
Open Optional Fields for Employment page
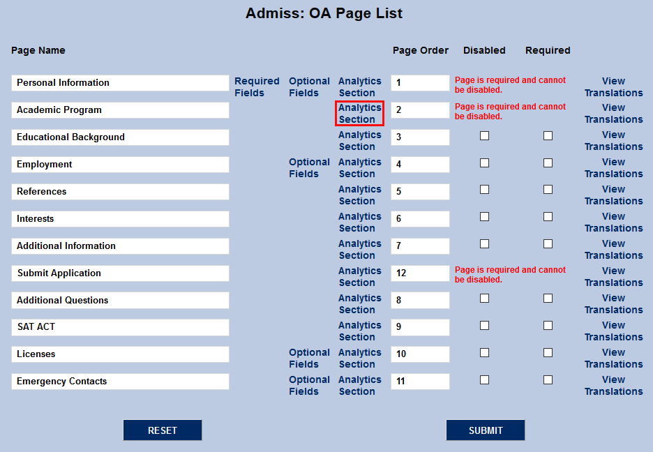point(309,167)
